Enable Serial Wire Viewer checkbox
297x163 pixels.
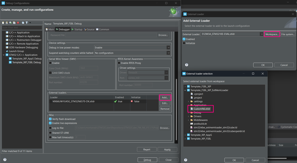(50, 63)
